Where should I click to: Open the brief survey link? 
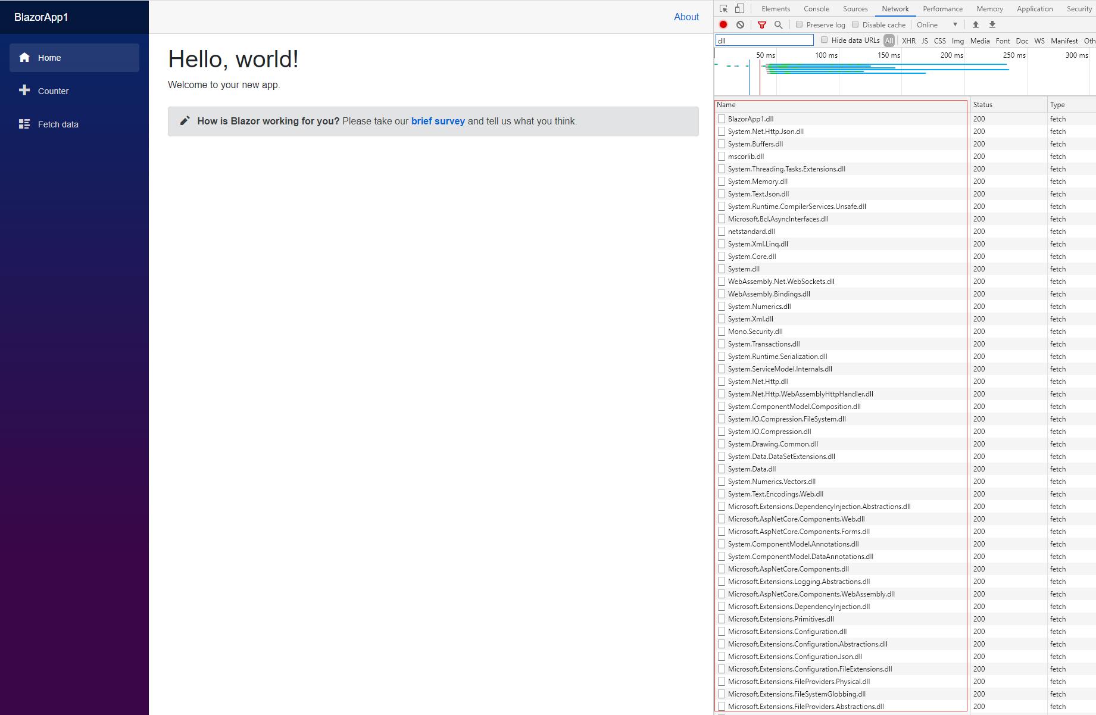438,121
